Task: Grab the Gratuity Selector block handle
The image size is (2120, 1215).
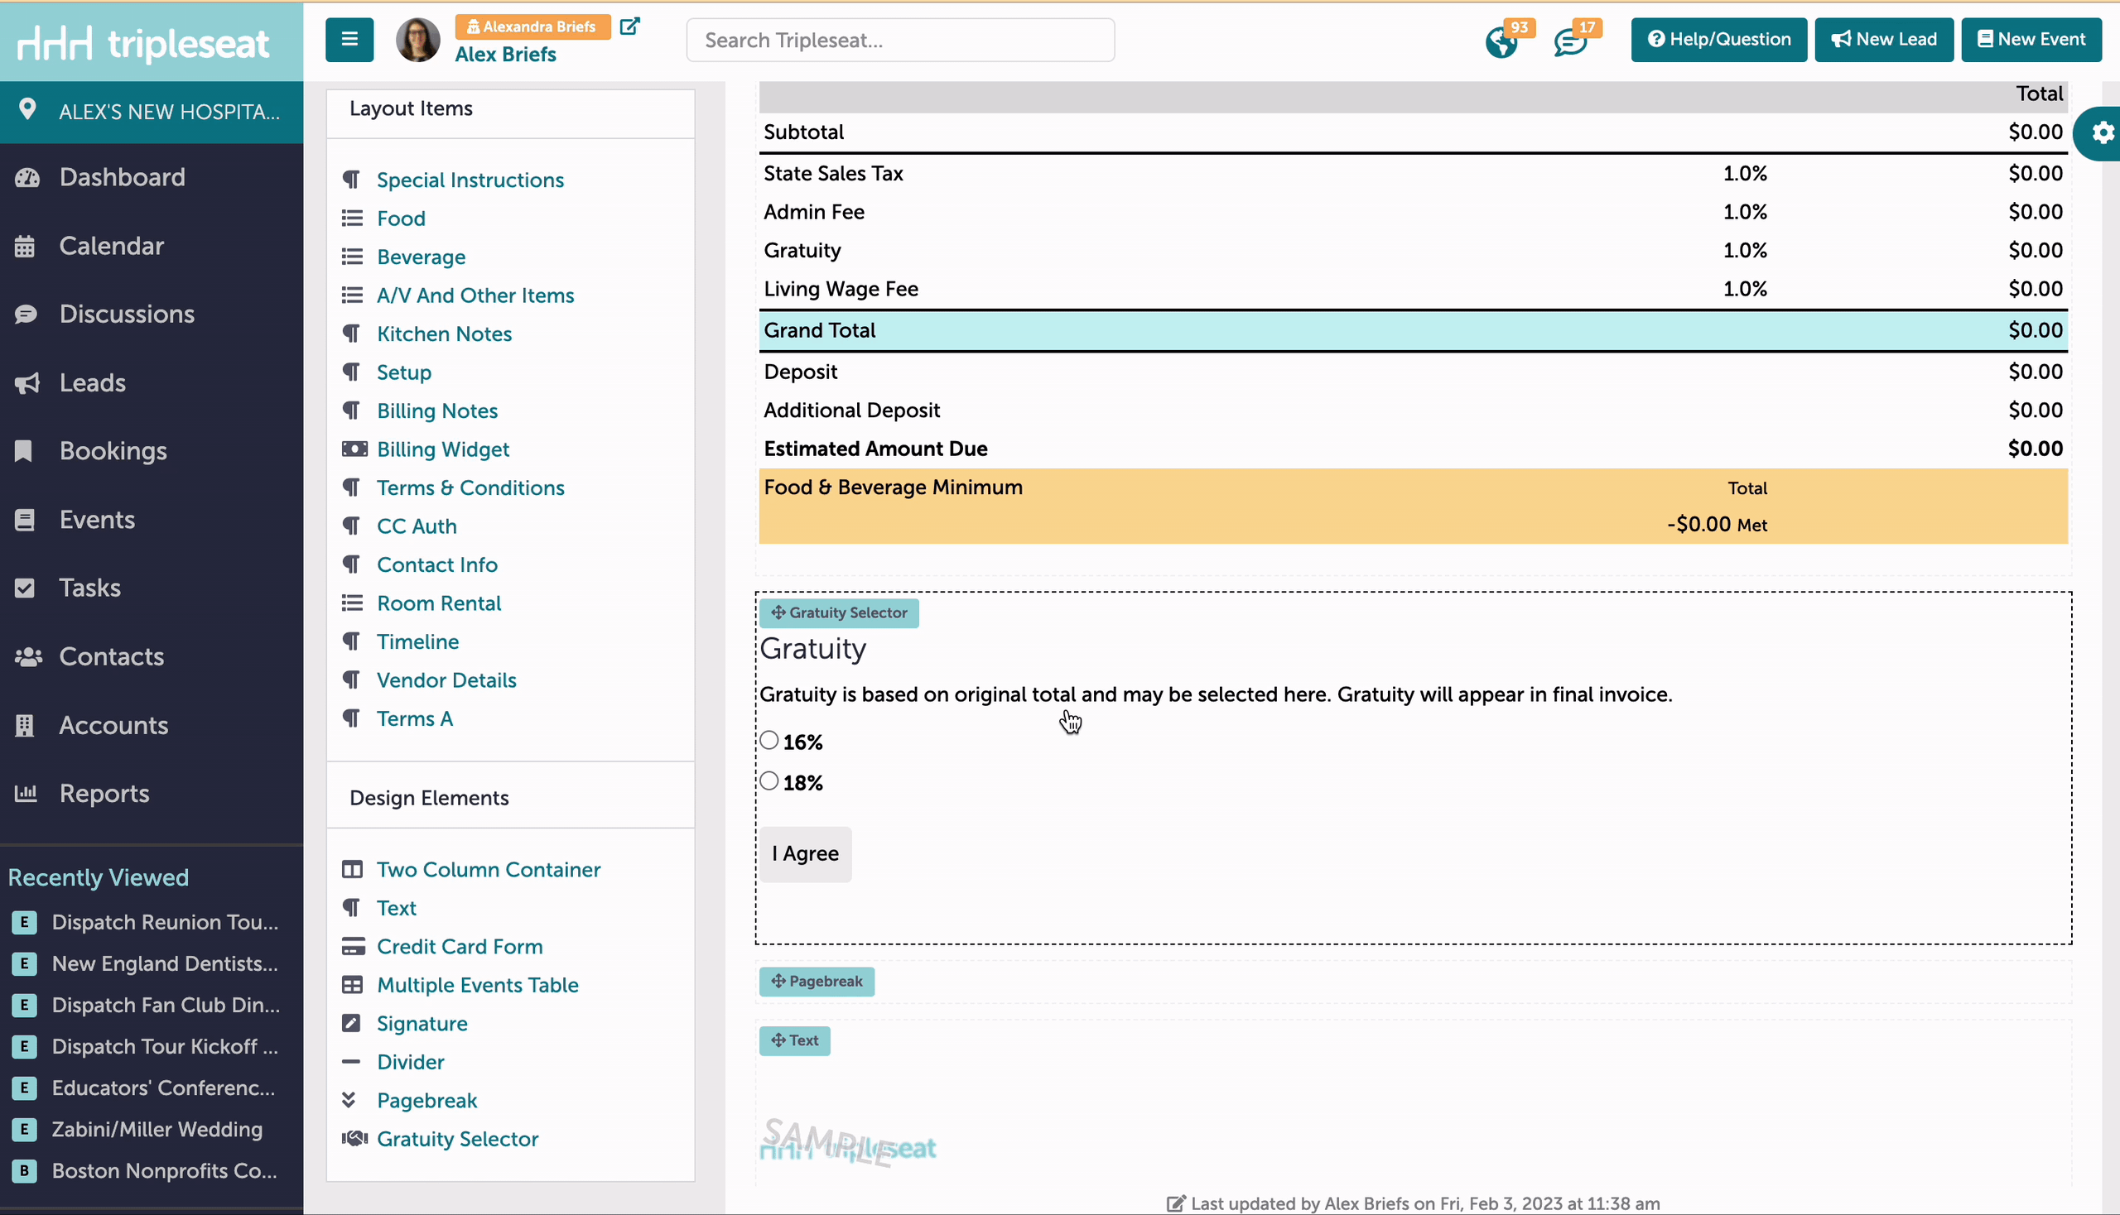Action: pyautogui.click(x=838, y=612)
